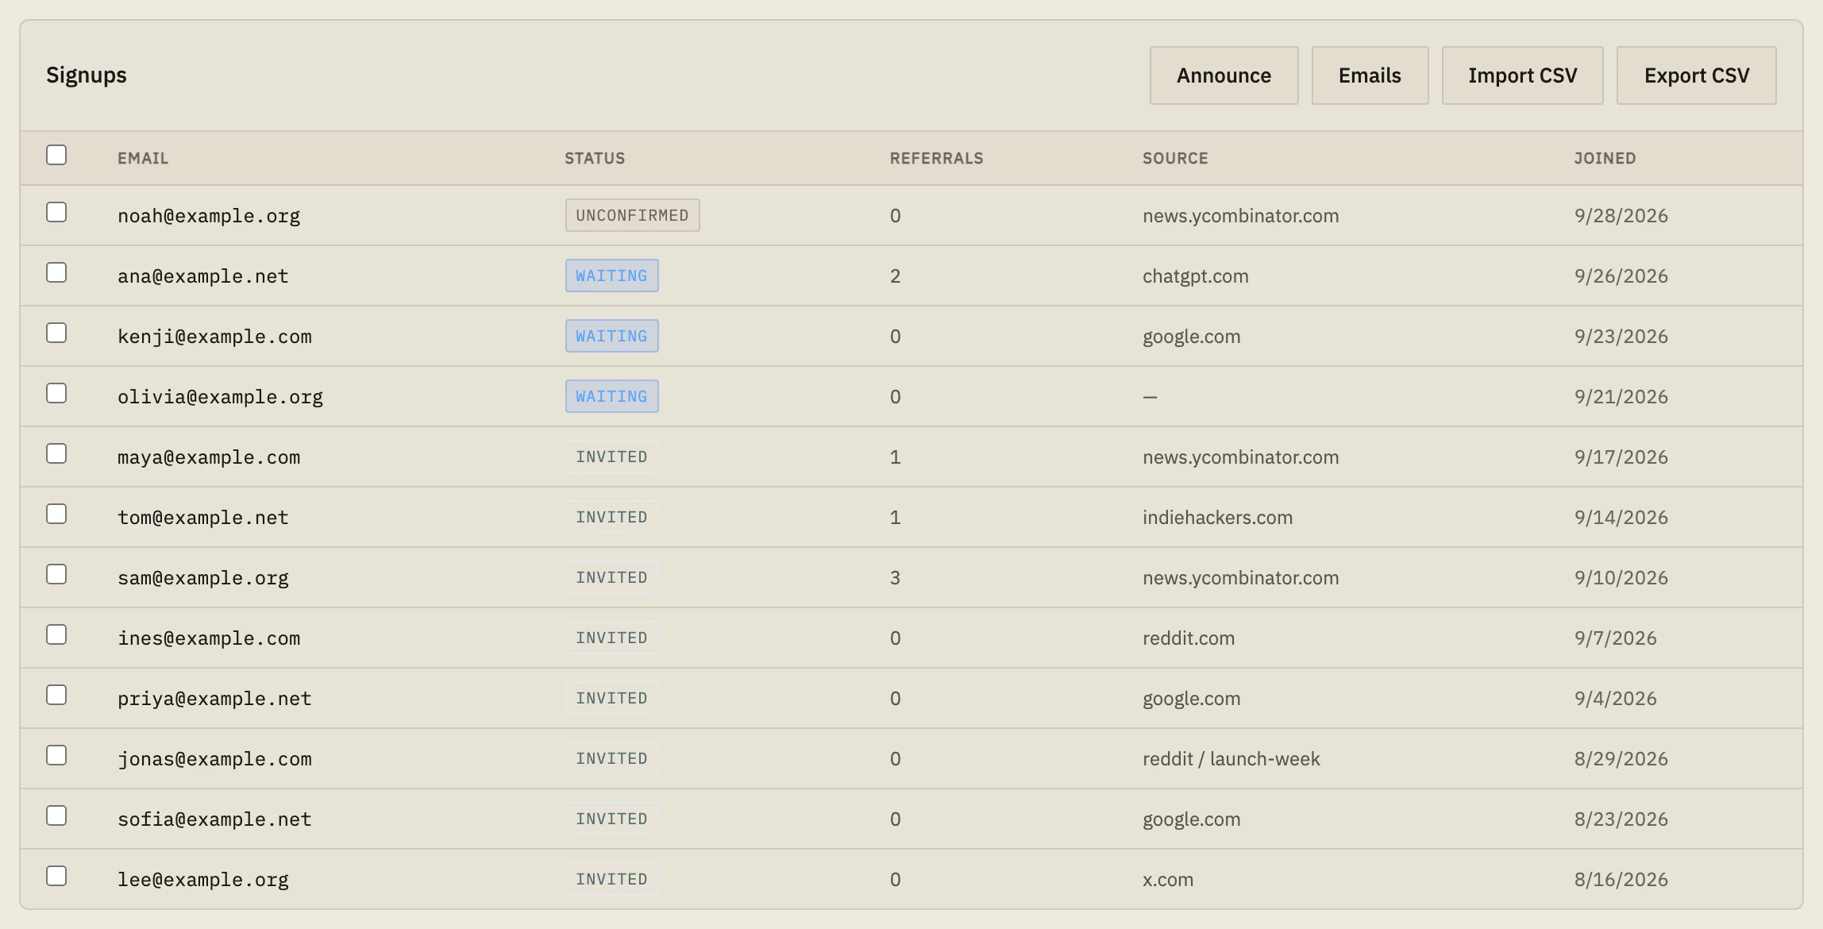The width and height of the screenshot is (1823, 929).
Task: Tick the checkbox for lee@example.org
Action: (x=56, y=876)
